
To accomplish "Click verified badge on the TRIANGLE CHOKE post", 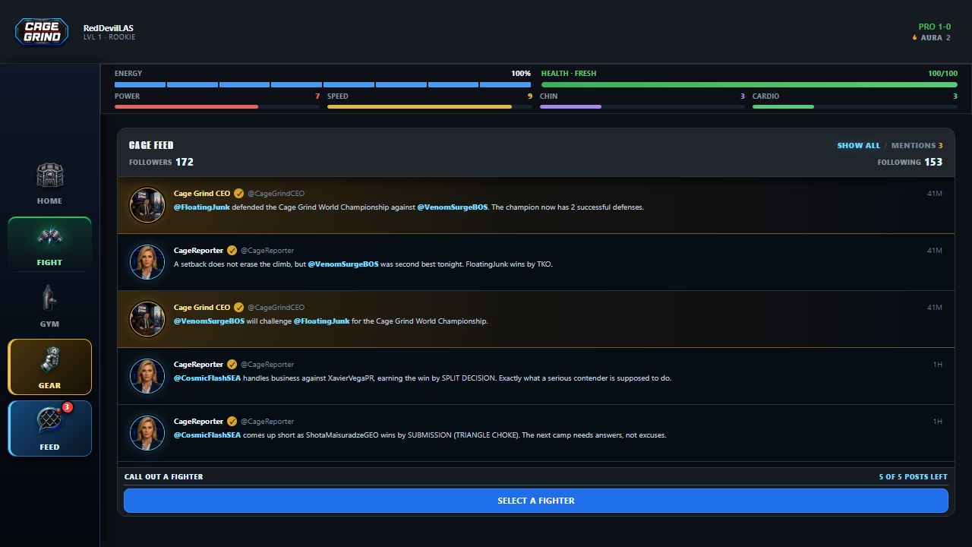I will tap(232, 422).
